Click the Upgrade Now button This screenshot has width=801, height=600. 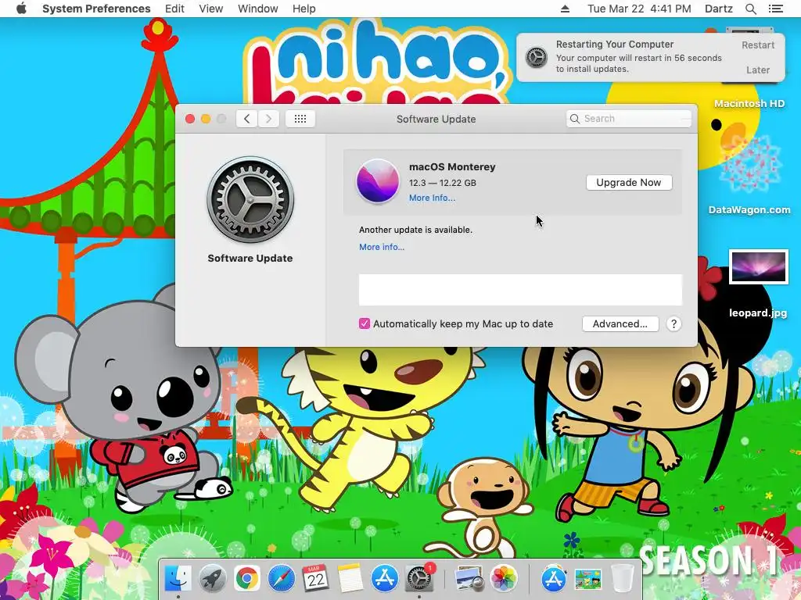(629, 182)
